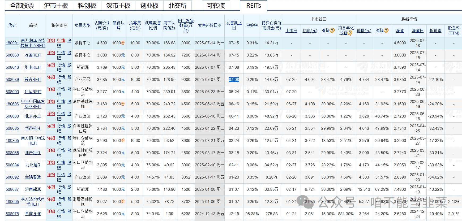Click the sort arrow next to 发售起始日
Viewport: 462px width, 221px height.
tap(220, 25)
